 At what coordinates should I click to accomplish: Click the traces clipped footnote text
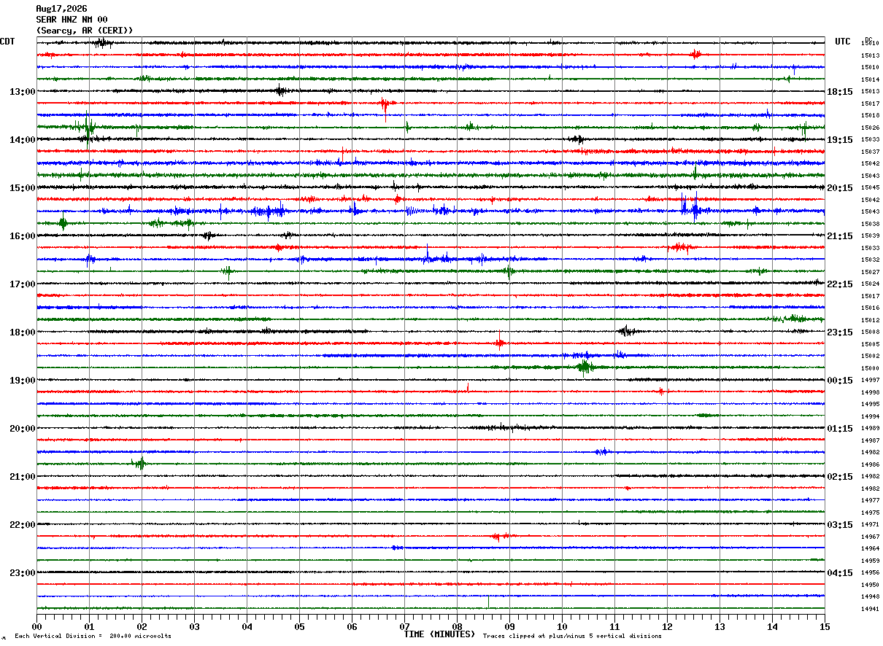point(572,636)
